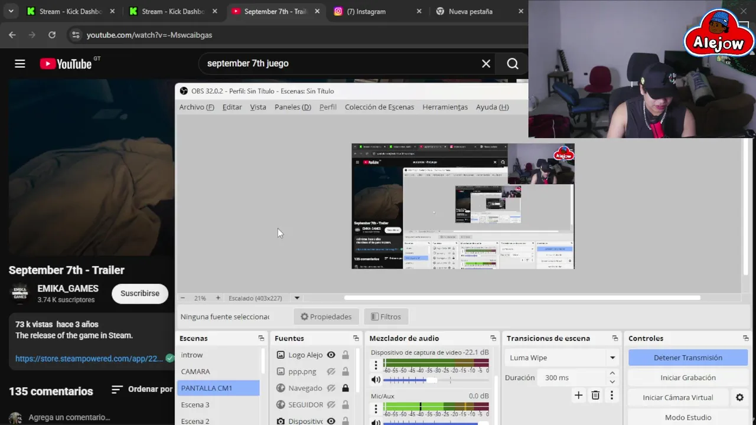Open Chrome tab search dropdown arrow

[11, 11]
